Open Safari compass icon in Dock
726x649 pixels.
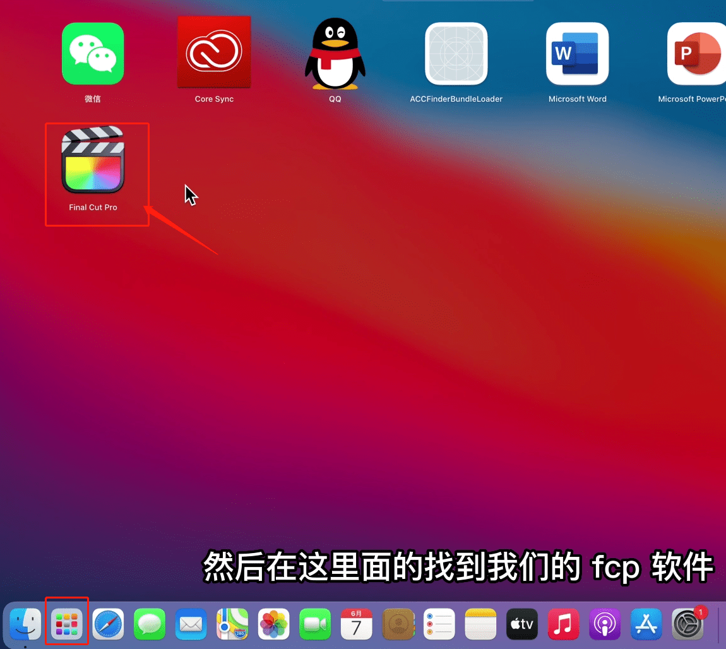[x=108, y=624]
